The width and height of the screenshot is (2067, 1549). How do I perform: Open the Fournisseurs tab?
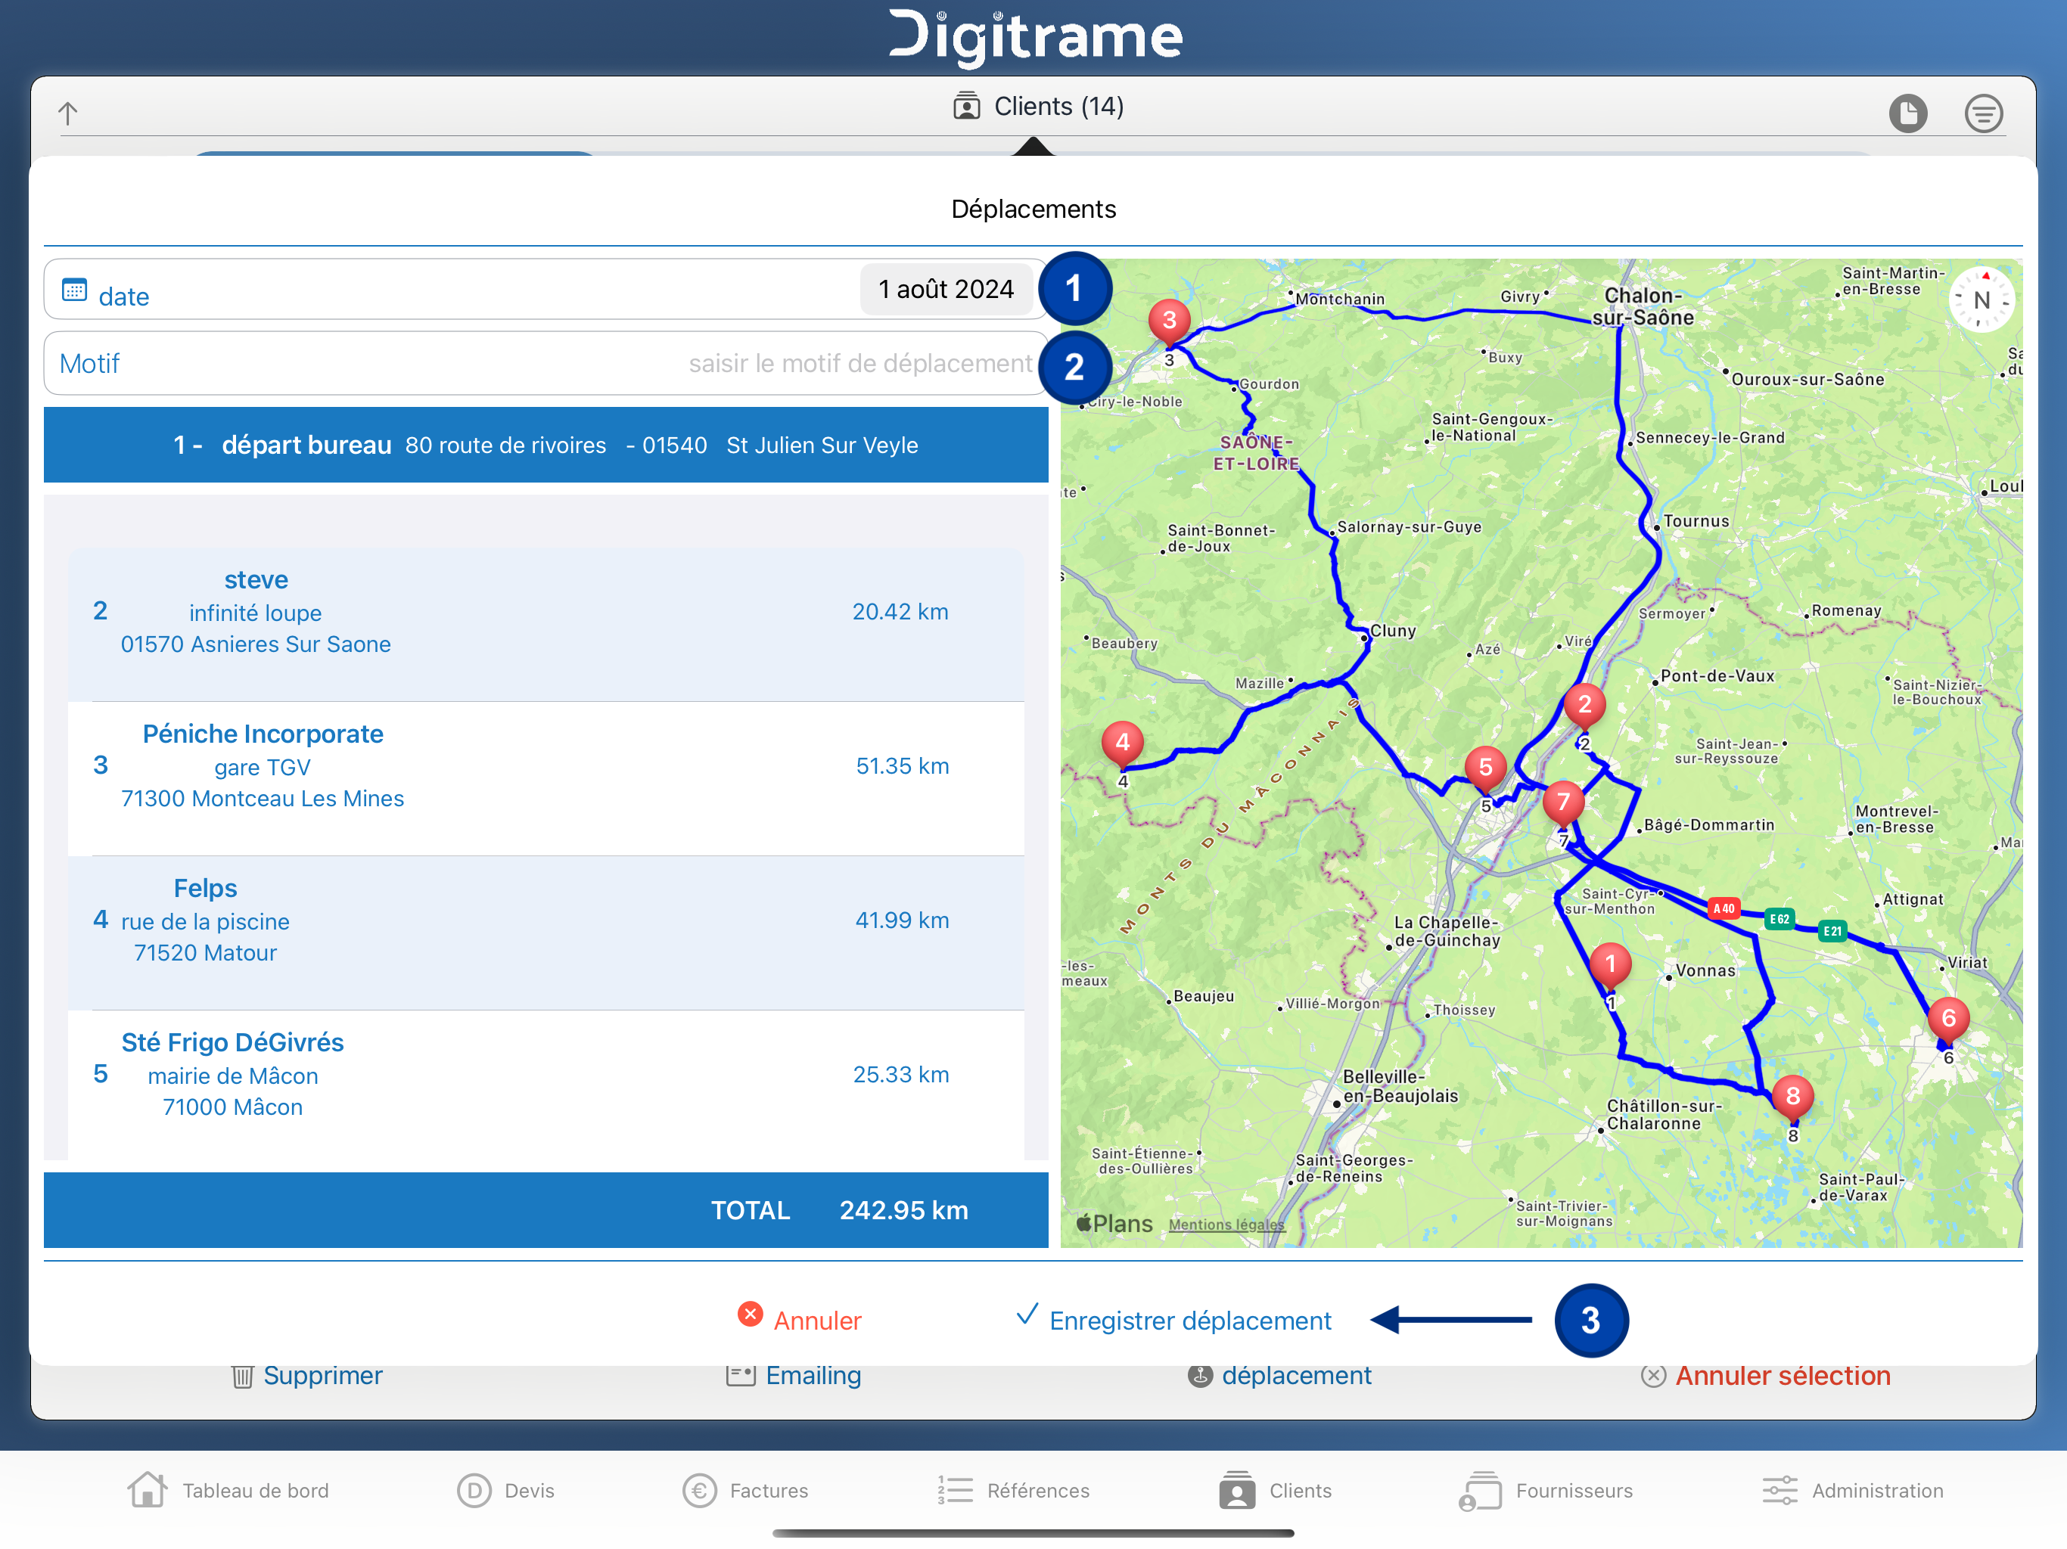coord(1546,1490)
